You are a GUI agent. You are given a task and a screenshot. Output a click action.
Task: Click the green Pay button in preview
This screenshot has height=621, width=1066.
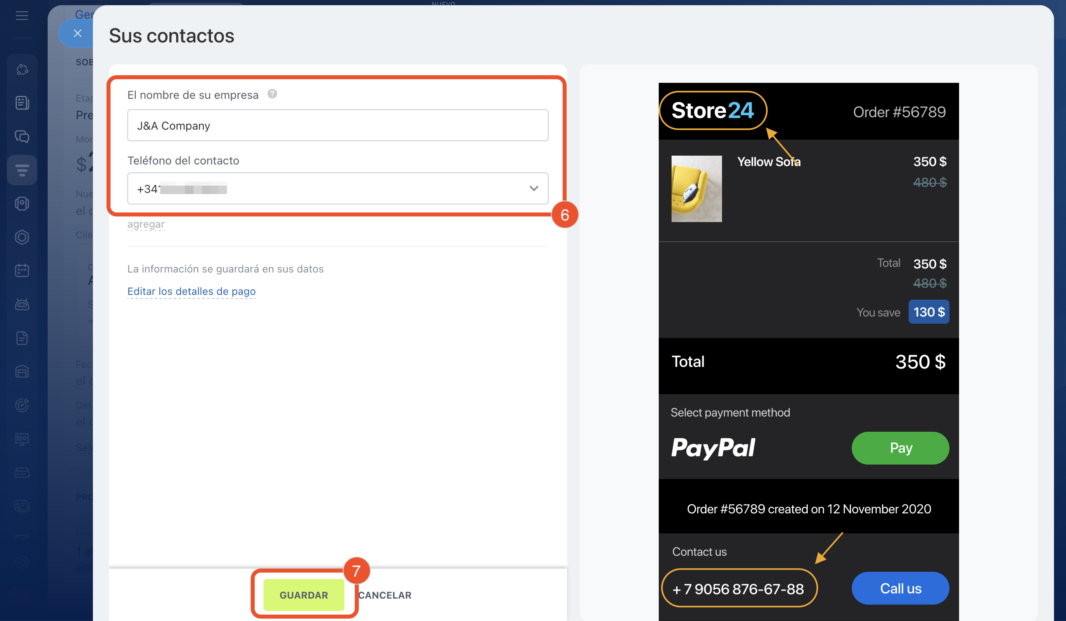900,448
